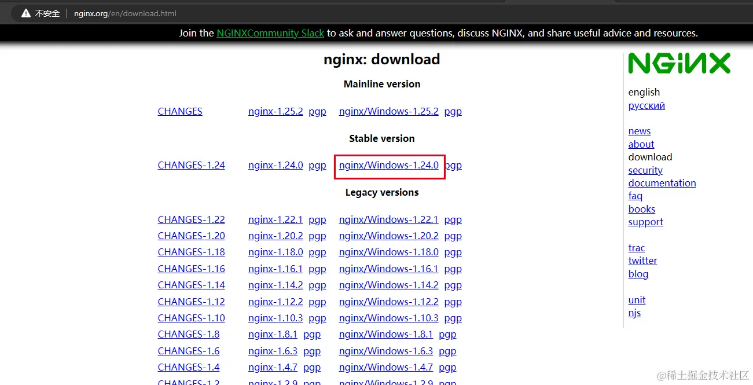Image resolution: width=753 pixels, height=385 pixels.
Task: Open mainline CHANGES link
Action: (180, 111)
